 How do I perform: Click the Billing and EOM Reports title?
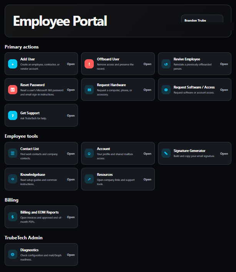40,212
